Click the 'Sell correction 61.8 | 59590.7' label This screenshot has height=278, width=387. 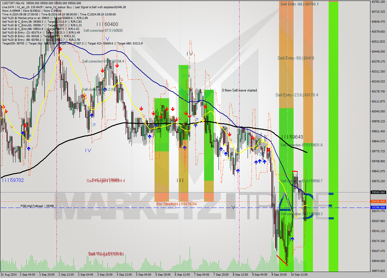(301, 181)
